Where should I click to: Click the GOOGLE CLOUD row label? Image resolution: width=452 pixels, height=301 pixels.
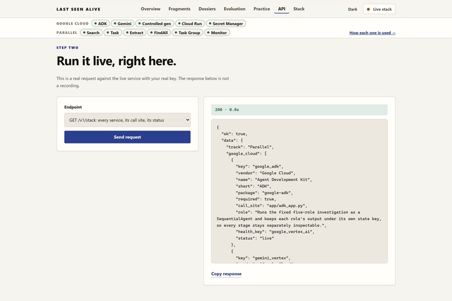(x=72, y=24)
